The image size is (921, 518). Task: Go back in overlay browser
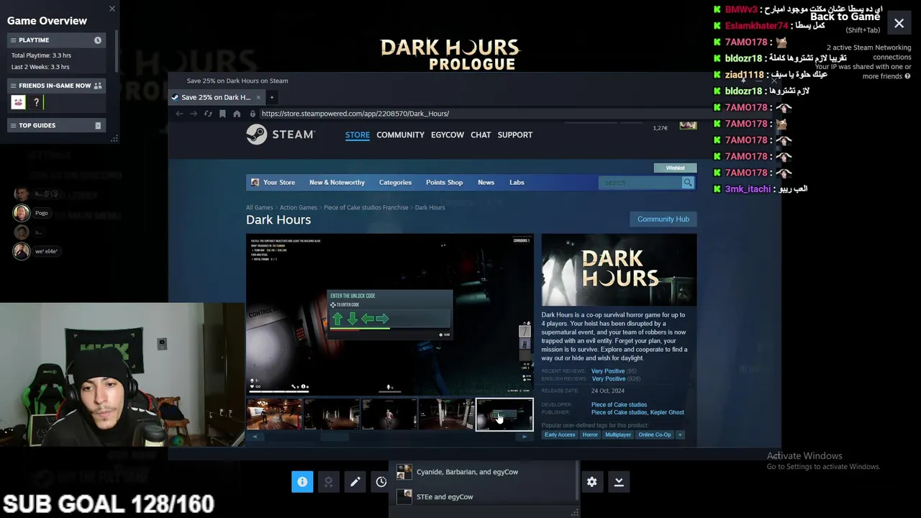[x=179, y=114]
